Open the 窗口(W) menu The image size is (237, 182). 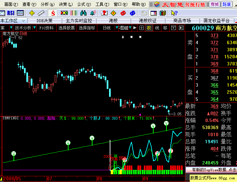121,4
